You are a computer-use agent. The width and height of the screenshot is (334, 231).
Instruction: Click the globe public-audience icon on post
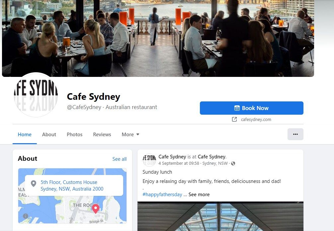coord(233,163)
